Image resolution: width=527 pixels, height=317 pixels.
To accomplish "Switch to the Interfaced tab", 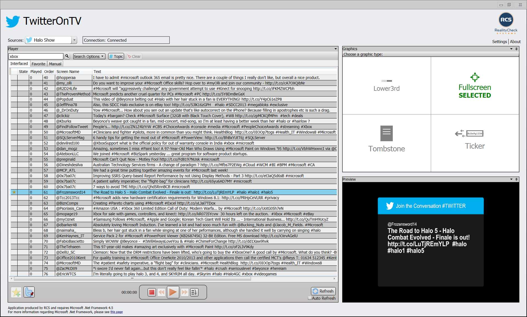I will point(19,64).
